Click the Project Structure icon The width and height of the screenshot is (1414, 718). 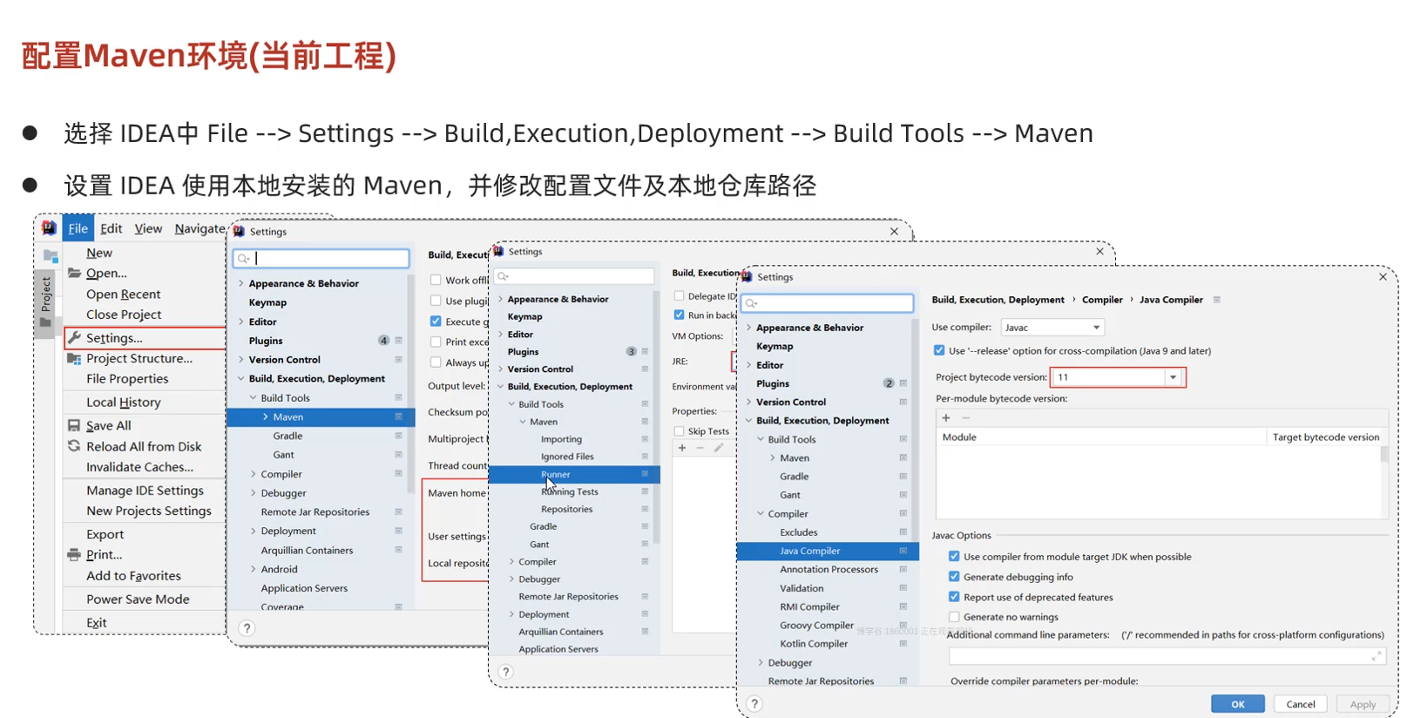(x=75, y=358)
